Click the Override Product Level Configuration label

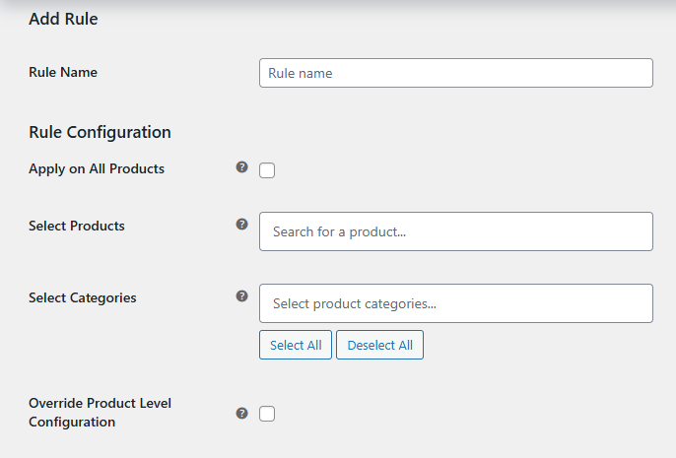[x=100, y=413]
